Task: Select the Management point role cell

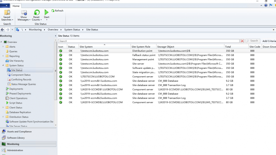Action: tap(143, 59)
